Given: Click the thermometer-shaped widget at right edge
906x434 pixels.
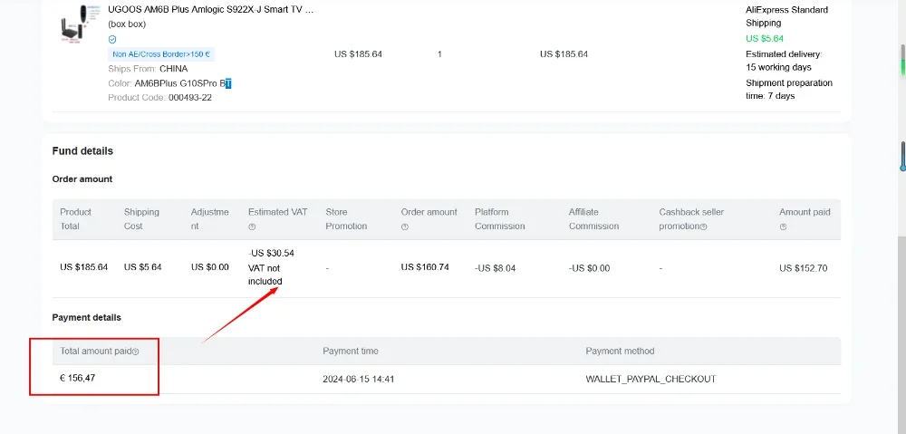Looking at the screenshot, I should point(902,156).
